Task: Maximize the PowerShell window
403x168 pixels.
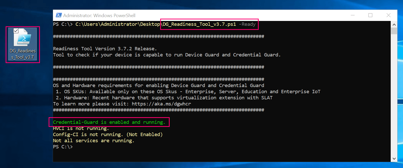Action: pos(370,15)
